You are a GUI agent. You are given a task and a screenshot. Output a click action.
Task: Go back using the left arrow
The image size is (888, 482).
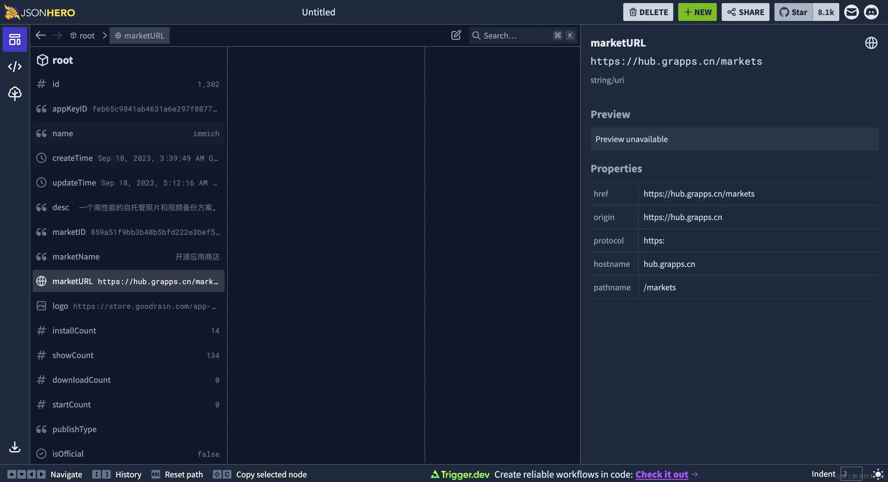pyautogui.click(x=41, y=35)
